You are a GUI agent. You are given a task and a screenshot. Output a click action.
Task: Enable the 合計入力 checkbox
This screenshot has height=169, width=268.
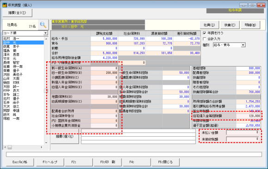coord(204,39)
